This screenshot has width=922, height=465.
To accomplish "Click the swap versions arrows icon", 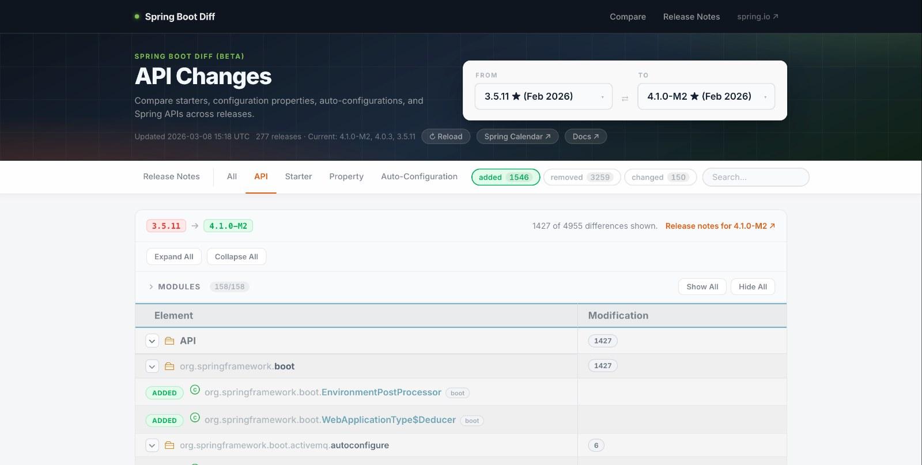I will (x=625, y=99).
